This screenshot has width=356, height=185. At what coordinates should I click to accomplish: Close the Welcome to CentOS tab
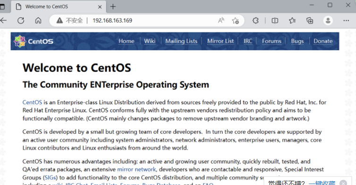[x=100, y=7]
